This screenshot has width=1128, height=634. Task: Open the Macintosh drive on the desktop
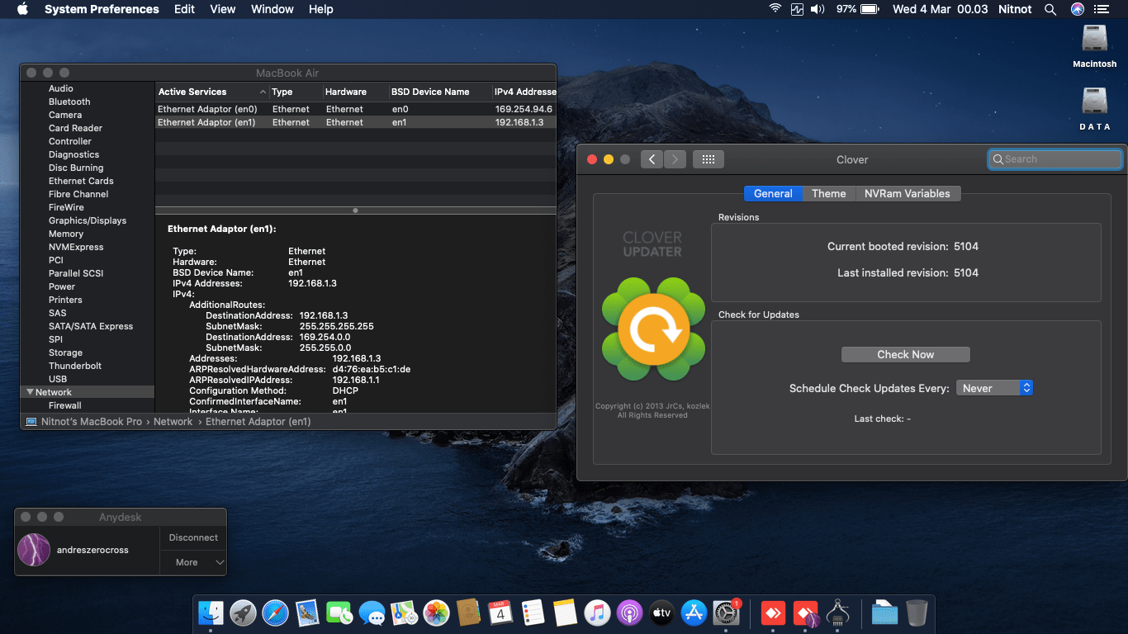1095,46
